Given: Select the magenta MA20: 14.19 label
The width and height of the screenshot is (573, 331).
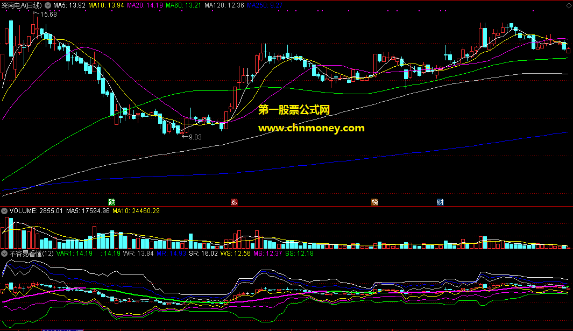Looking at the screenshot, I should tap(145, 5).
